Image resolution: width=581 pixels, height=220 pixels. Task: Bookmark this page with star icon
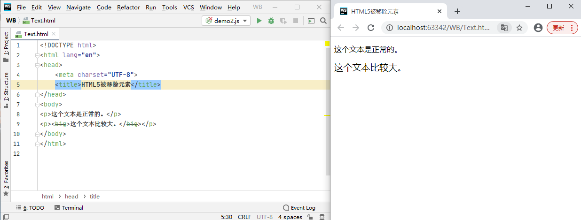(519, 28)
